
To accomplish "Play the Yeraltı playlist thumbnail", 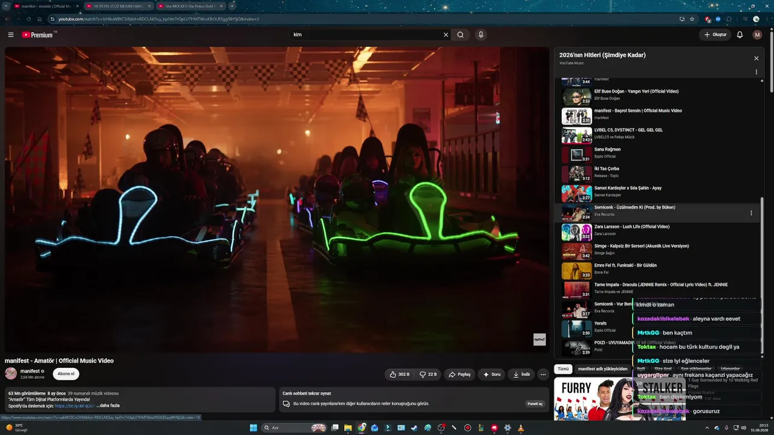I will [576, 329].
